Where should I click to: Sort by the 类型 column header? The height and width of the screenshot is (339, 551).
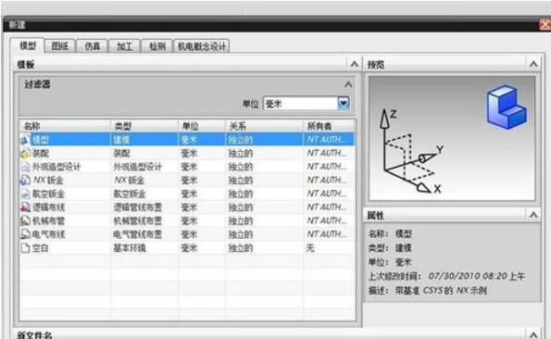pos(144,126)
